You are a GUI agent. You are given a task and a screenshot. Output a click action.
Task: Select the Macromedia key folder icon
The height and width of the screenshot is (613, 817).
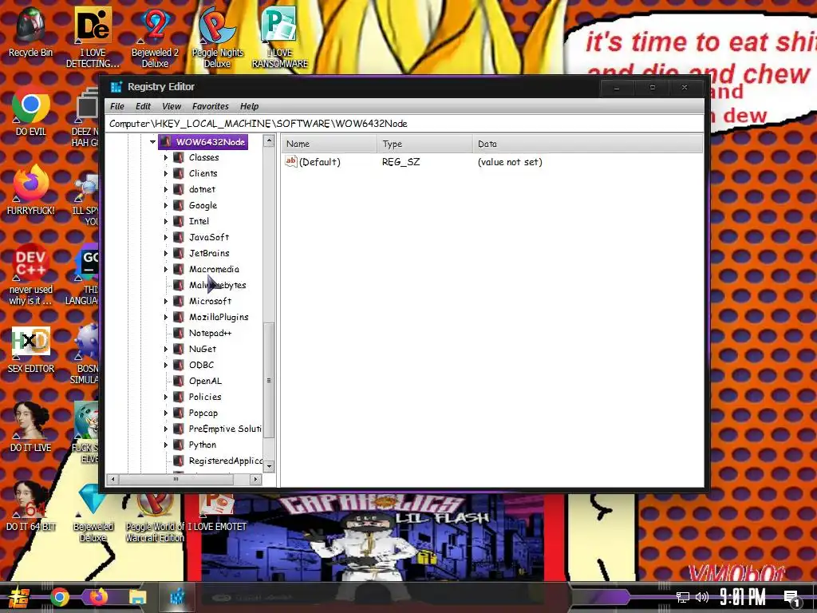tap(179, 269)
